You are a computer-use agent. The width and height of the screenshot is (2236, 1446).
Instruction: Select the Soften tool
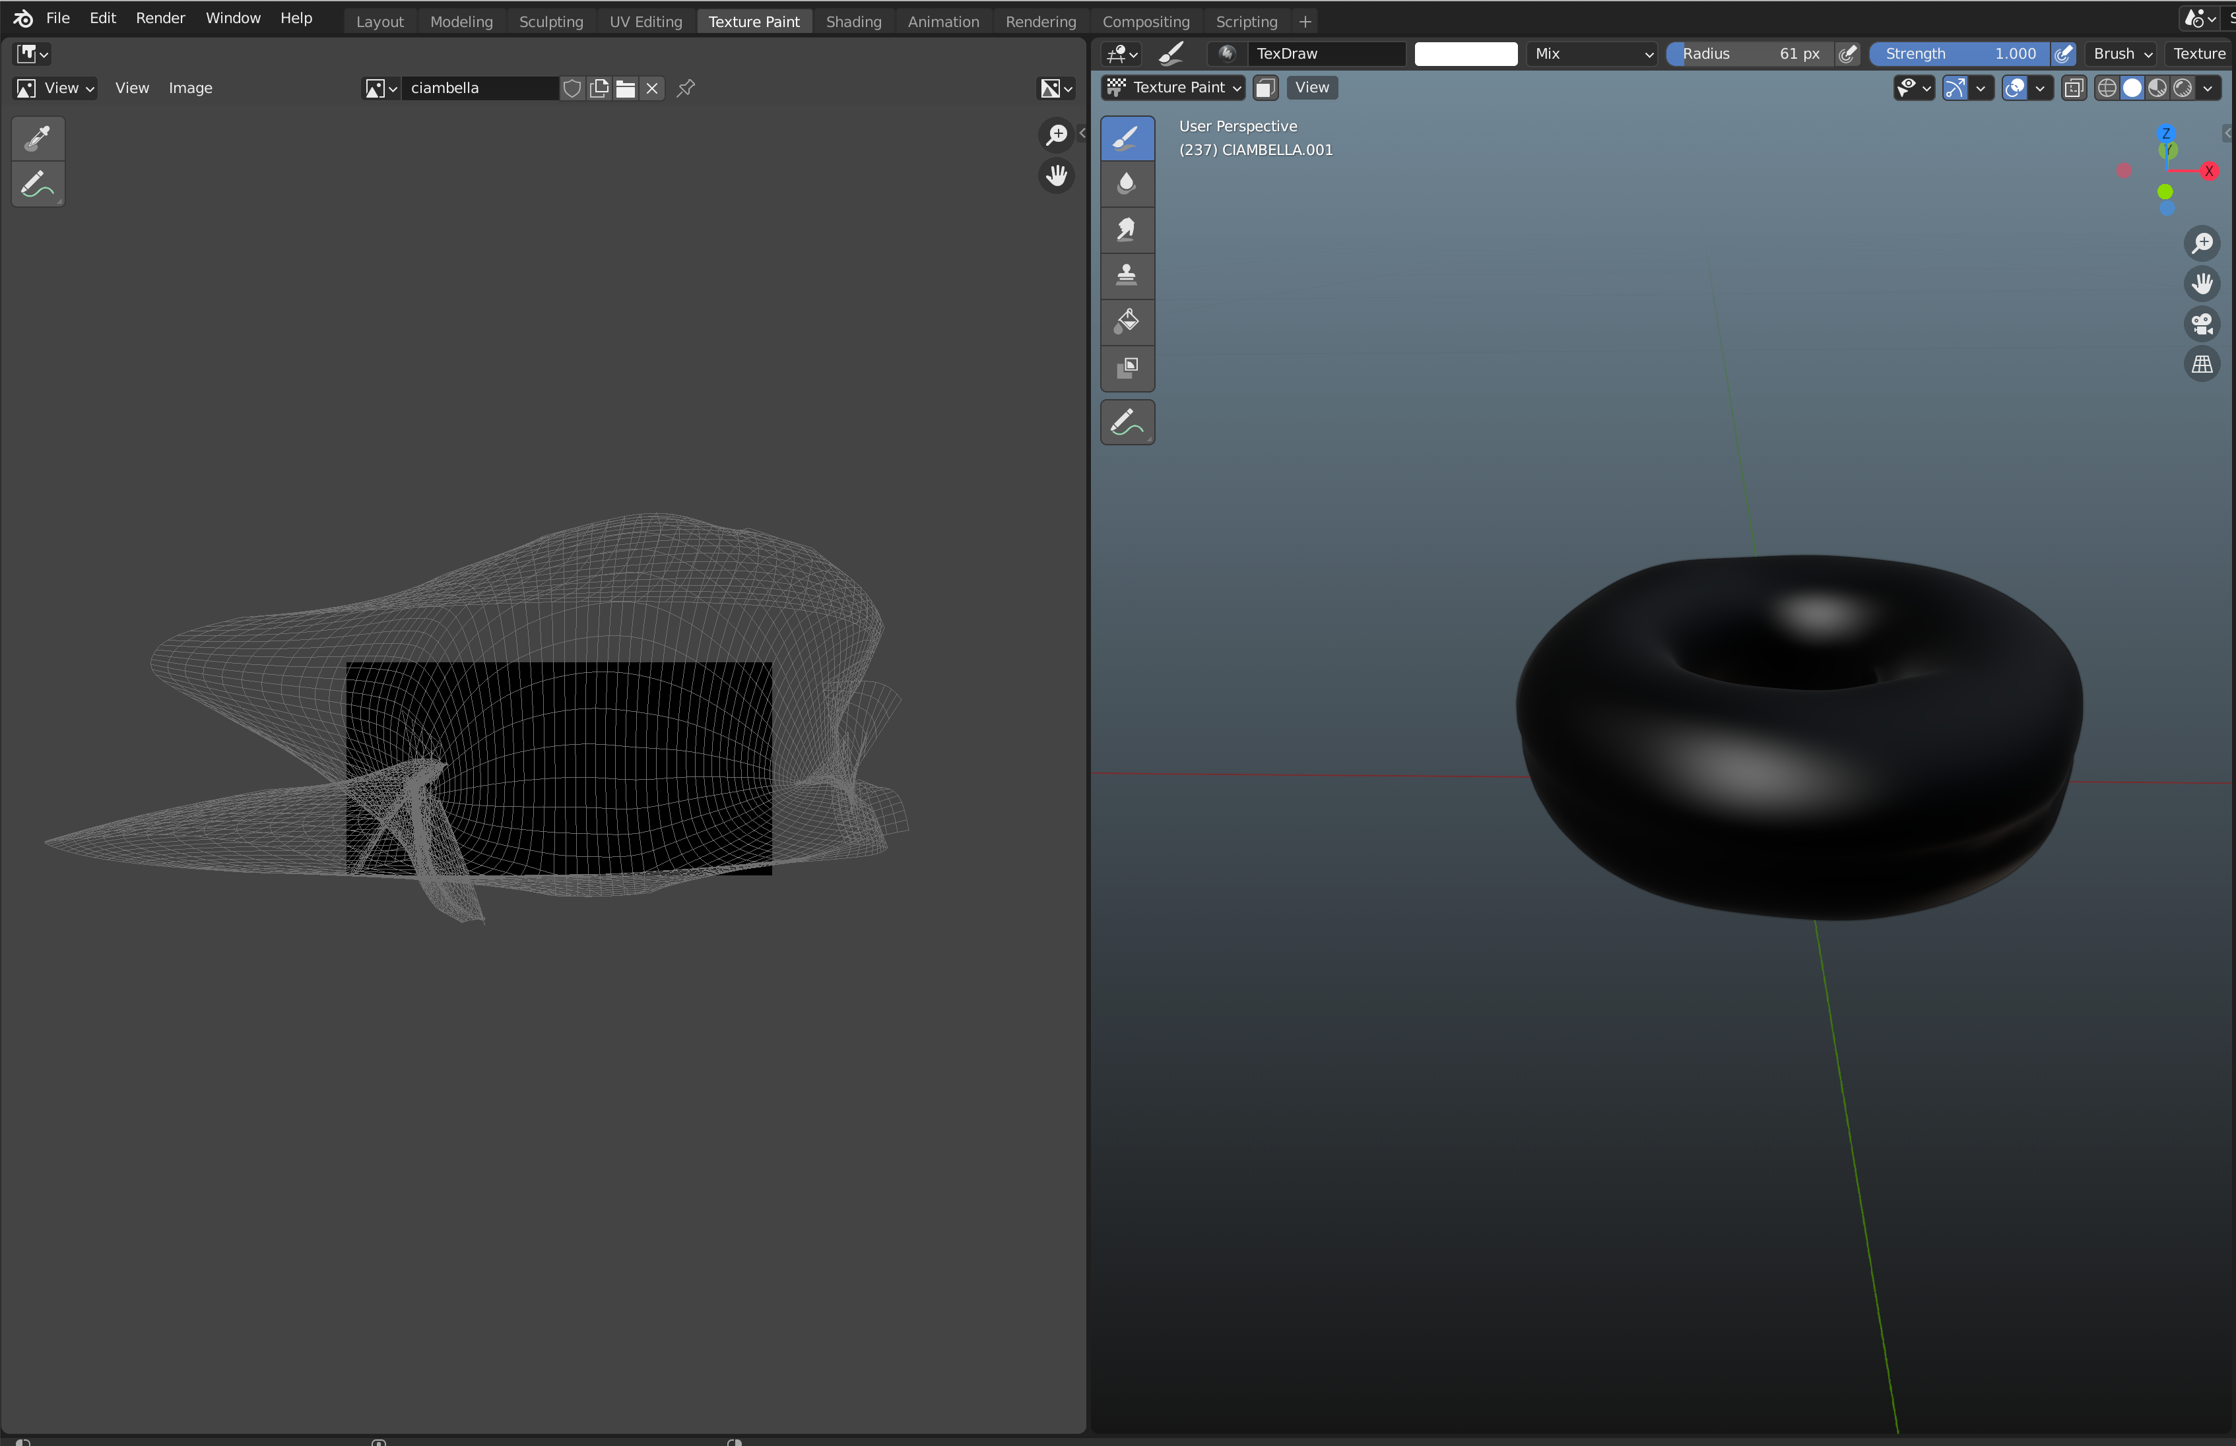pos(1127,184)
